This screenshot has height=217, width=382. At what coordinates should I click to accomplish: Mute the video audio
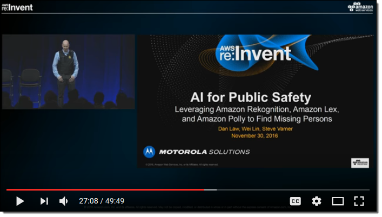coord(64,201)
